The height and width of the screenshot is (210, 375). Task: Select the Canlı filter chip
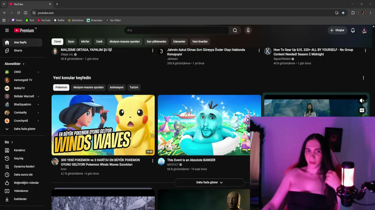pyautogui.click(x=99, y=42)
